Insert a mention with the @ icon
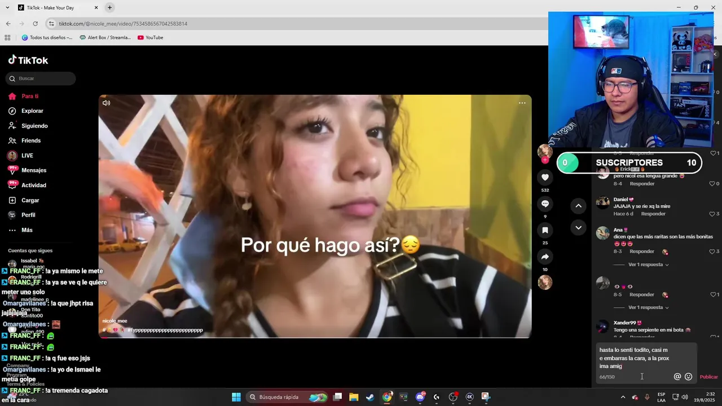The image size is (722, 406). (677, 377)
